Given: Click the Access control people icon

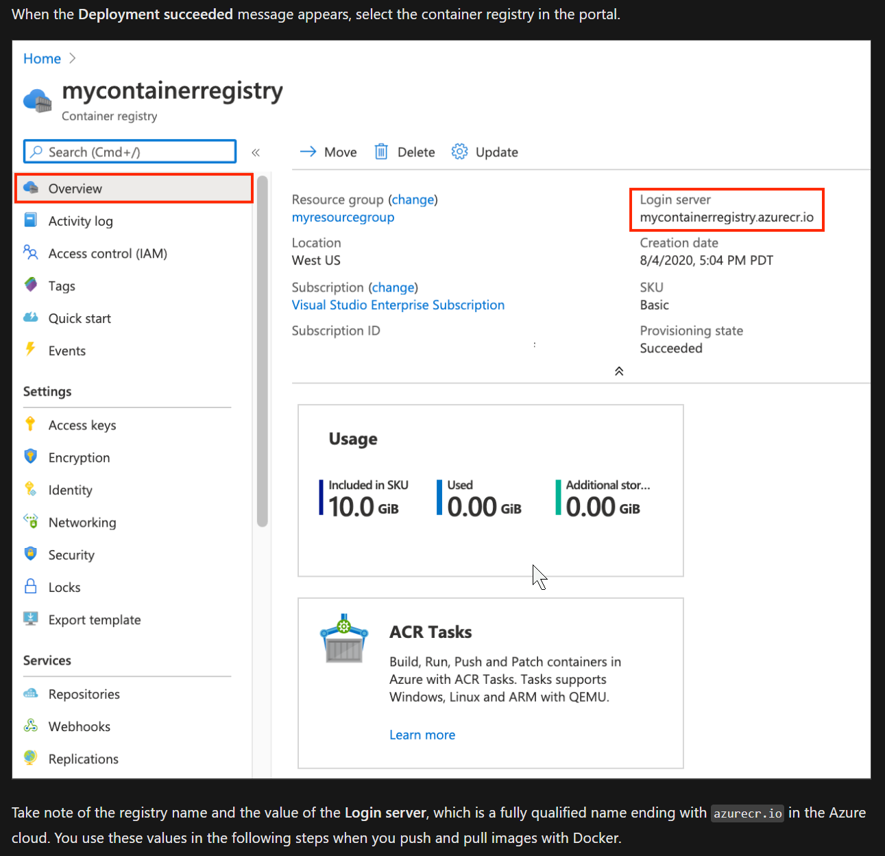Looking at the screenshot, I should point(31,252).
